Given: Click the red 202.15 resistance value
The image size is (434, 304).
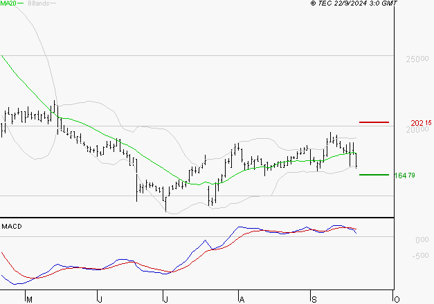Looking at the screenshot, I should (421, 123).
